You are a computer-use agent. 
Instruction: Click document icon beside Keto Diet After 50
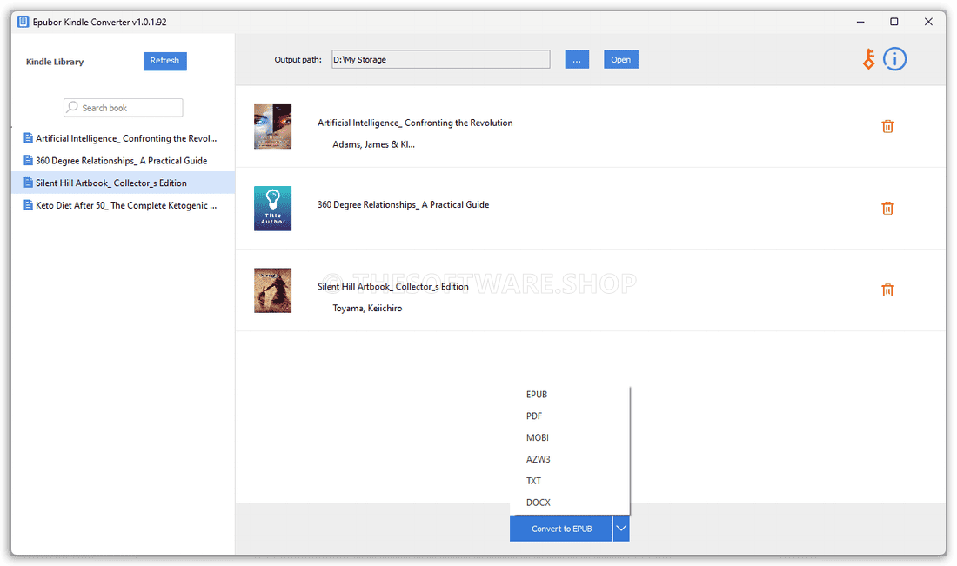(28, 205)
